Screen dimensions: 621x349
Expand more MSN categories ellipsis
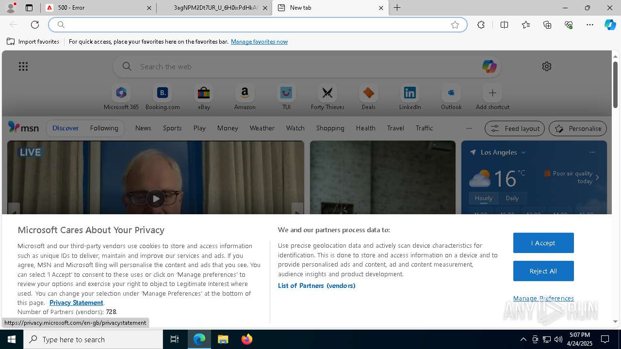point(469,128)
